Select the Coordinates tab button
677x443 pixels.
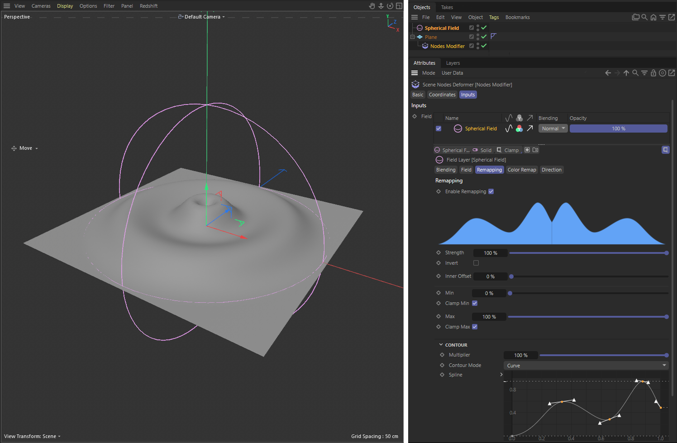(442, 95)
